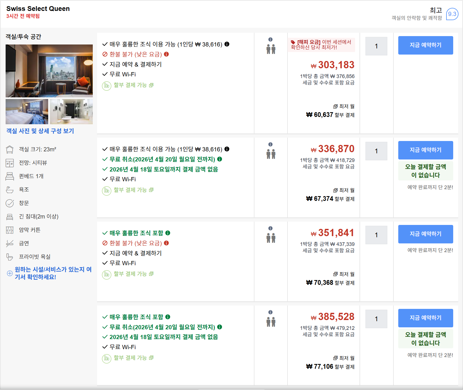Book now for the ₩351,841 rate
463x390 pixels.
425,234
